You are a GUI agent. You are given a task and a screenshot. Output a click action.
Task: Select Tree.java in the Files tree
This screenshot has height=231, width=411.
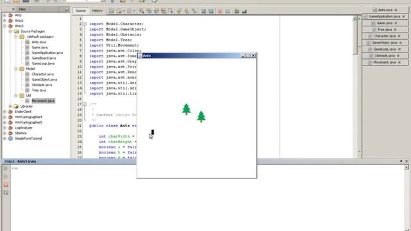pyautogui.click(x=39, y=90)
